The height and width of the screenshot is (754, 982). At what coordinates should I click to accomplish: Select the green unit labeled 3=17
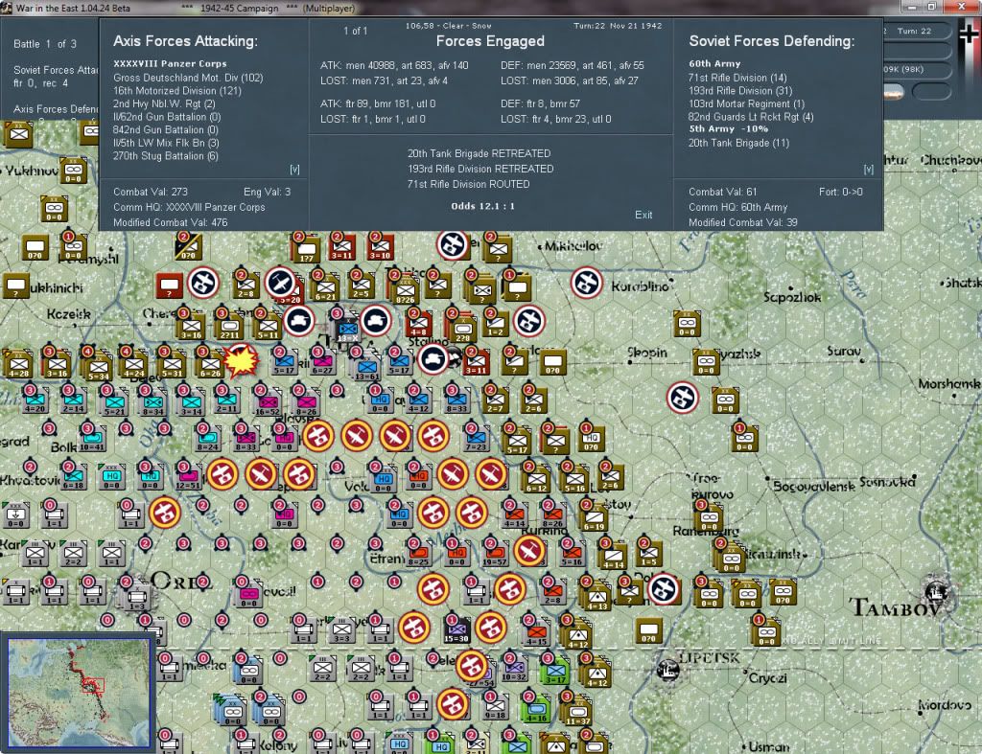pos(555,672)
